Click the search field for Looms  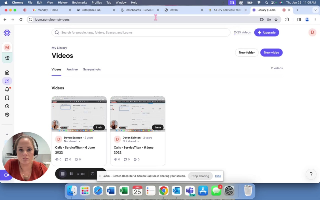pos(141,32)
